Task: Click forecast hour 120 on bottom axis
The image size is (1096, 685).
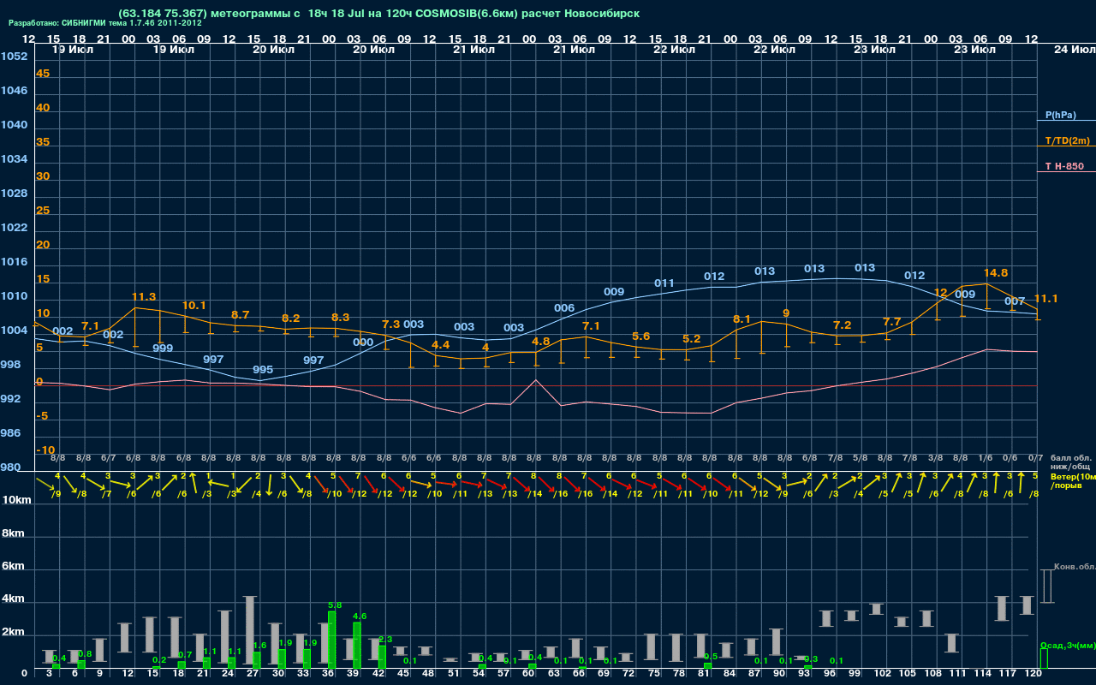Action: point(1033,675)
